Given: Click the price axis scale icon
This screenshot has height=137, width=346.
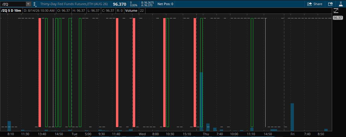Looking at the screenshot, I should 336,10.
